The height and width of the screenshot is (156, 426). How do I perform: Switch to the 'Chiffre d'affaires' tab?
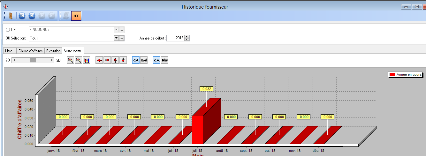[30, 51]
